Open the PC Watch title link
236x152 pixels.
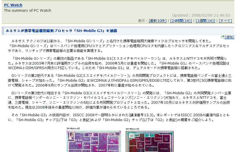tap(13, 5)
